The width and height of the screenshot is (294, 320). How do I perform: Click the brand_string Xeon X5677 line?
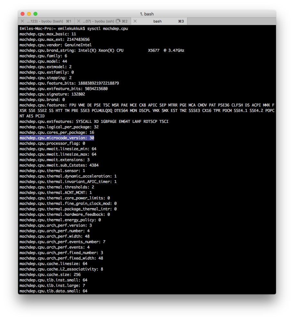point(102,50)
